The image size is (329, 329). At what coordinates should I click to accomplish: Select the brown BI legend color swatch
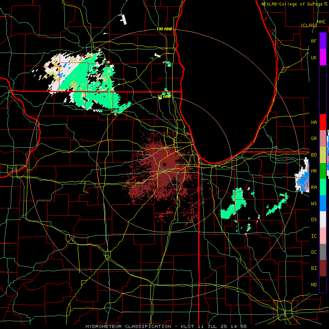coord(323,268)
